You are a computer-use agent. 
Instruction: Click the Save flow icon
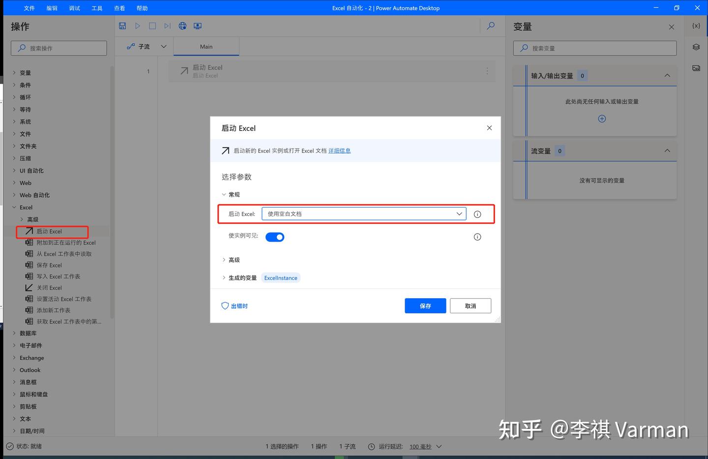point(122,26)
